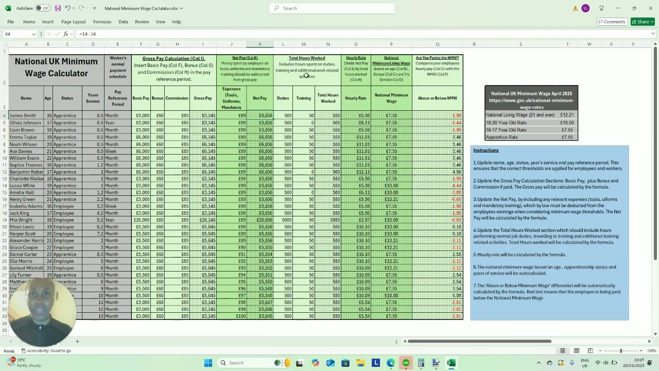The image size is (659, 371).
Task: Click the gov.uk national-minimum-wage-rates link text
Action: click(531, 104)
